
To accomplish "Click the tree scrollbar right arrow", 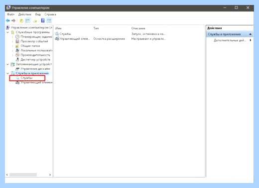I will (50, 175).
